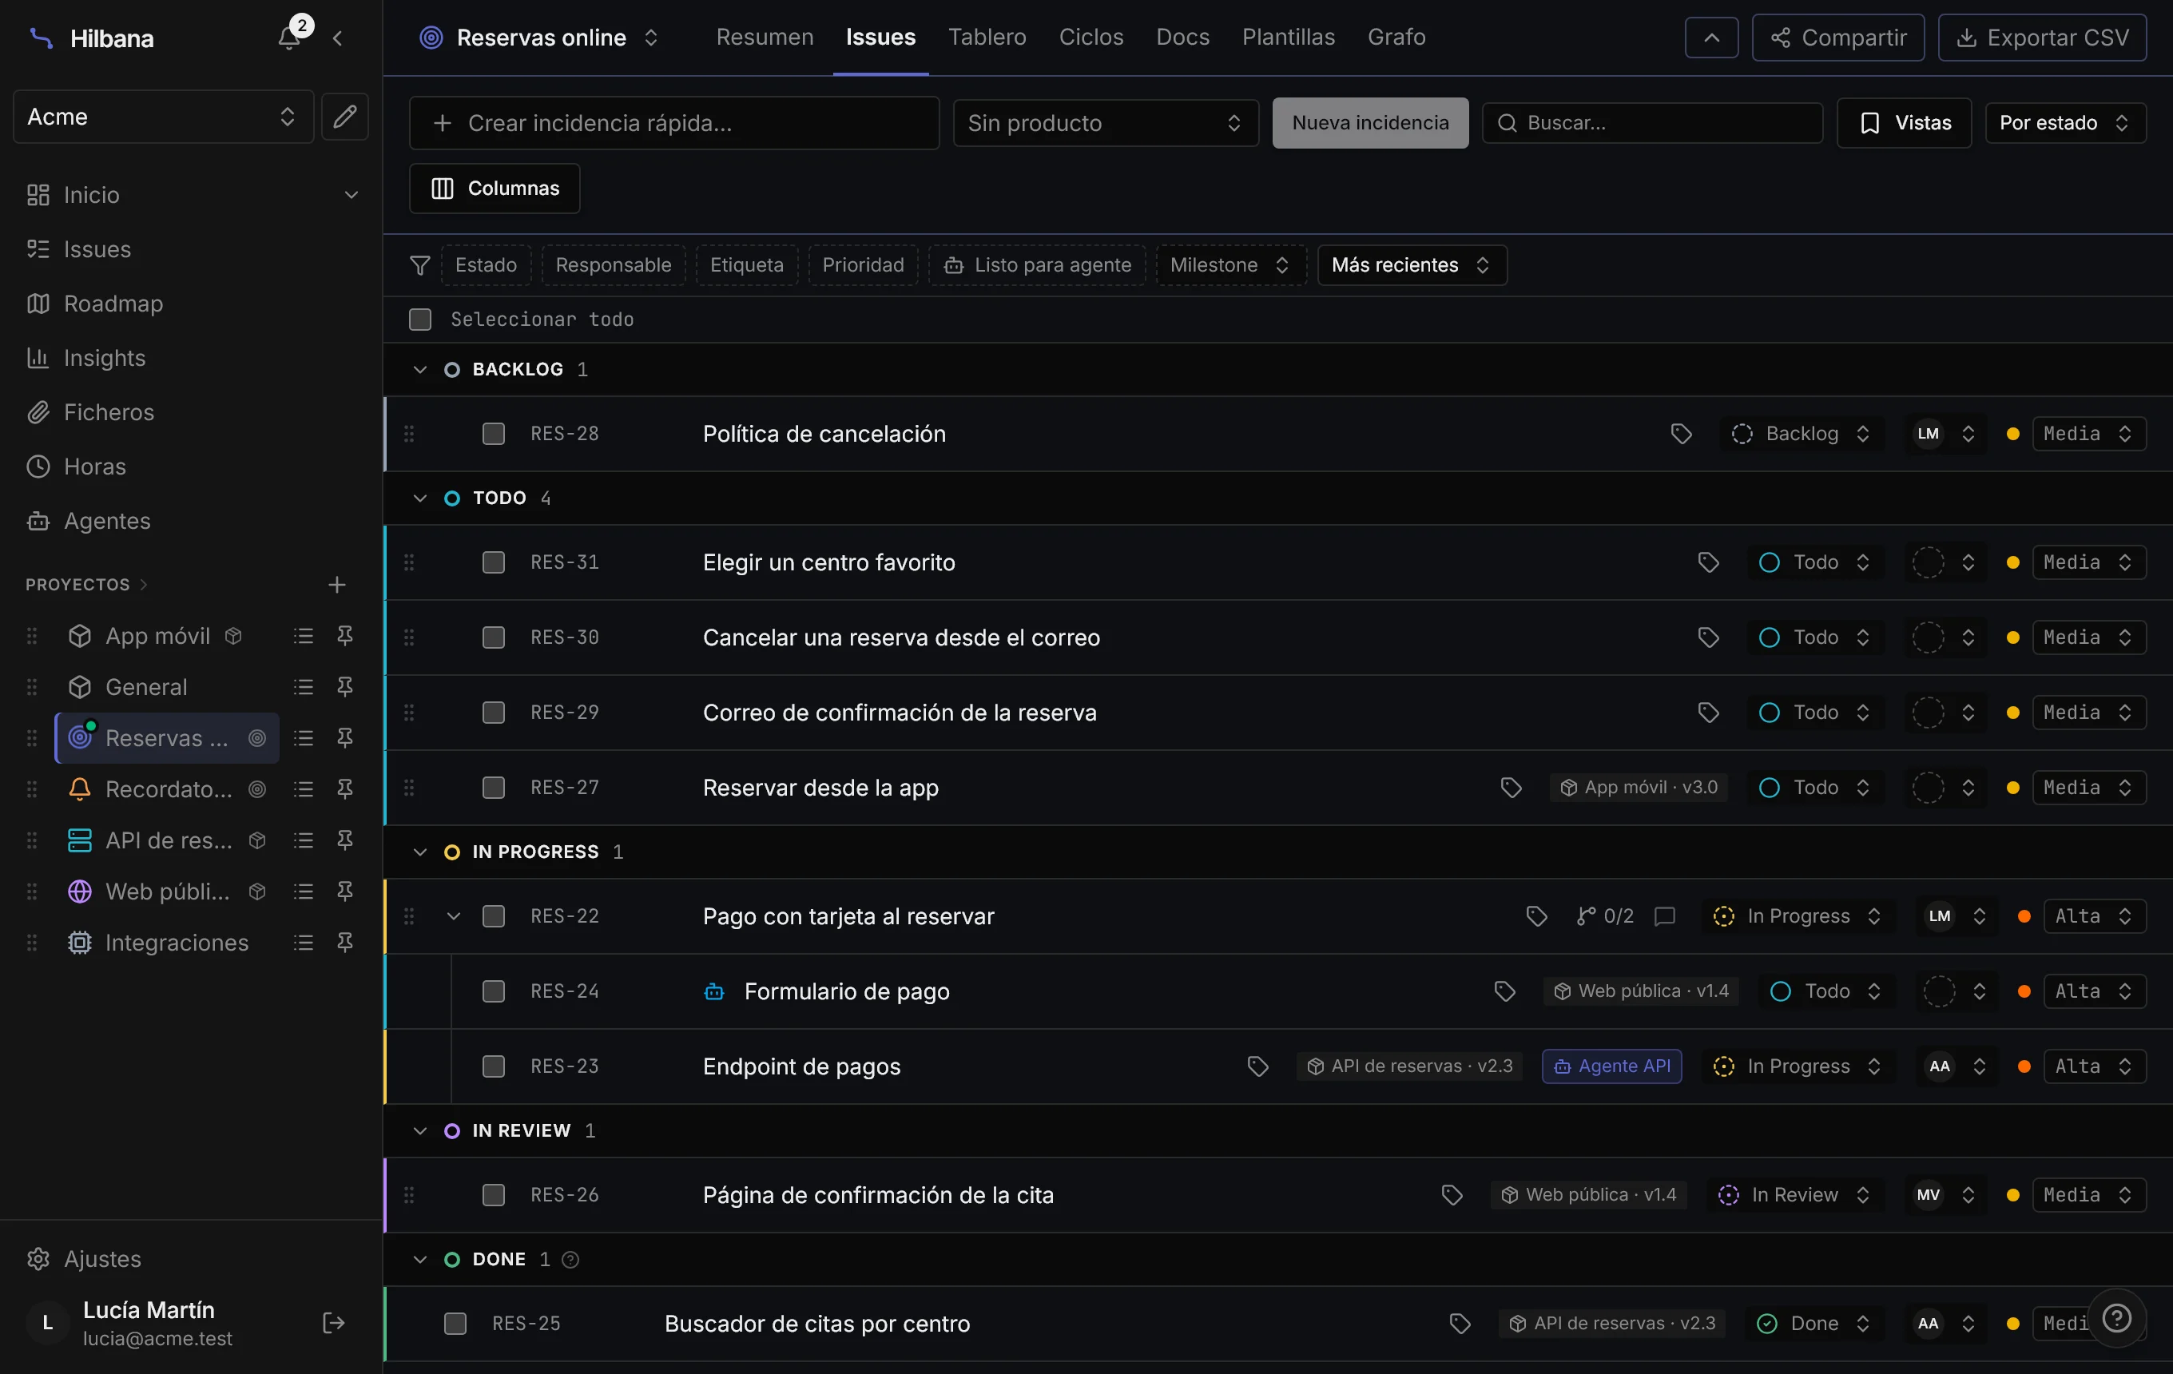The height and width of the screenshot is (1374, 2173).
Task: Select the RES-30 checkbox
Action: 494,637
